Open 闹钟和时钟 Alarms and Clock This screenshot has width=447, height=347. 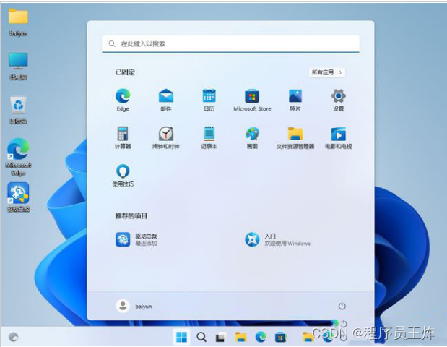[x=166, y=138]
